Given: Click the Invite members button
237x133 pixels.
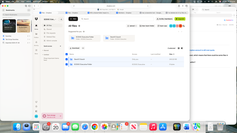Looking at the screenshot, I should (164, 19).
